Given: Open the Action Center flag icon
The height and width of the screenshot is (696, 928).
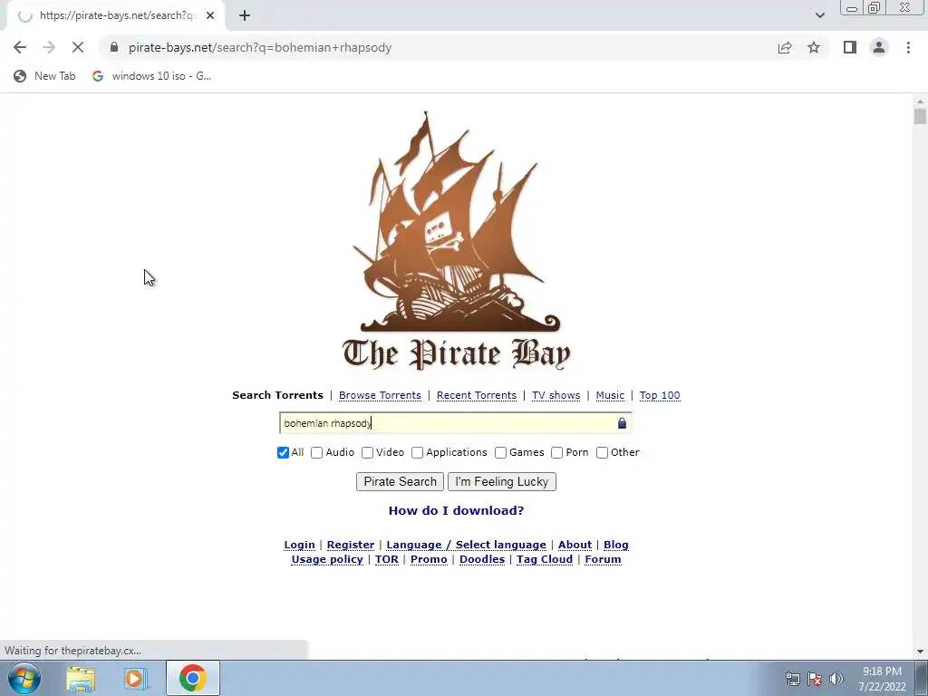Looking at the screenshot, I should pos(815,679).
